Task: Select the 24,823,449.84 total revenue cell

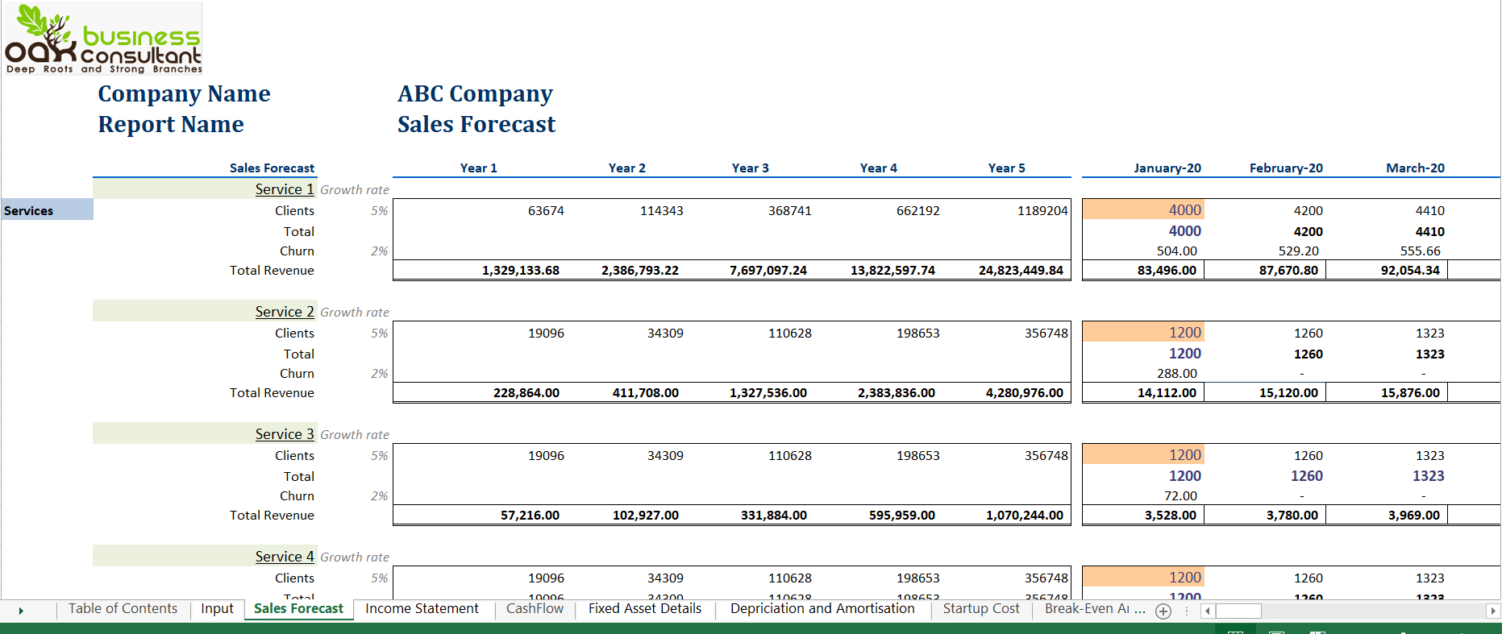Action: point(1021,270)
